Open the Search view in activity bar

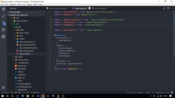(3, 16)
